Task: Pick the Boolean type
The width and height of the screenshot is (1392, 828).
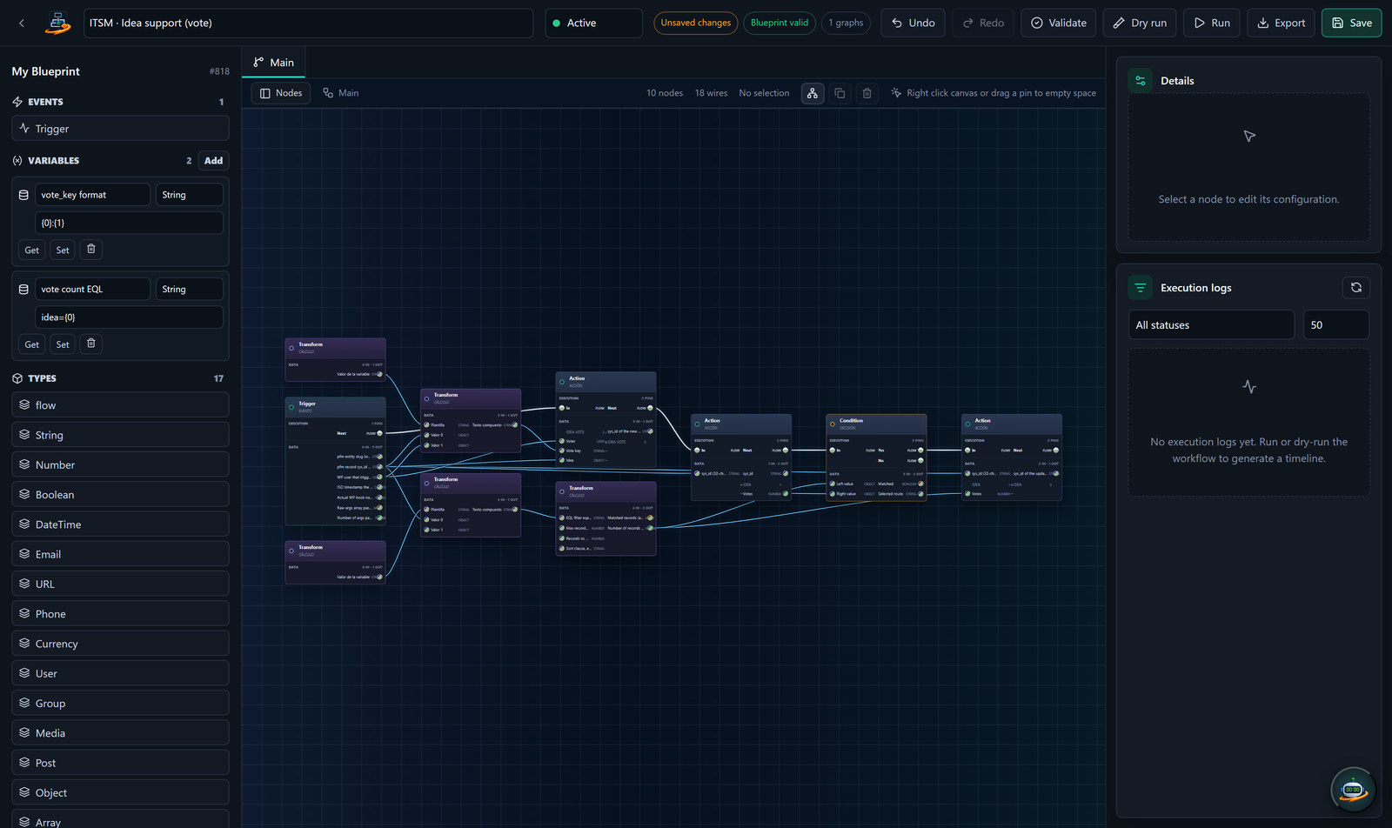Action: click(x=120, y=494)
